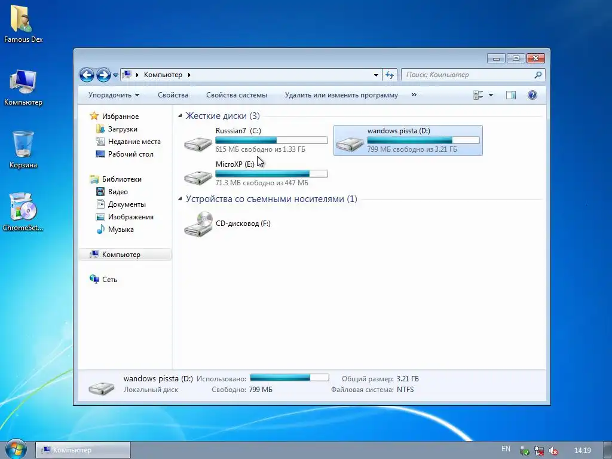The height and width of the screenshot is (459, 612).
Task: Select the MicroXP (E:) drive icon
Action: click(198, 178)
